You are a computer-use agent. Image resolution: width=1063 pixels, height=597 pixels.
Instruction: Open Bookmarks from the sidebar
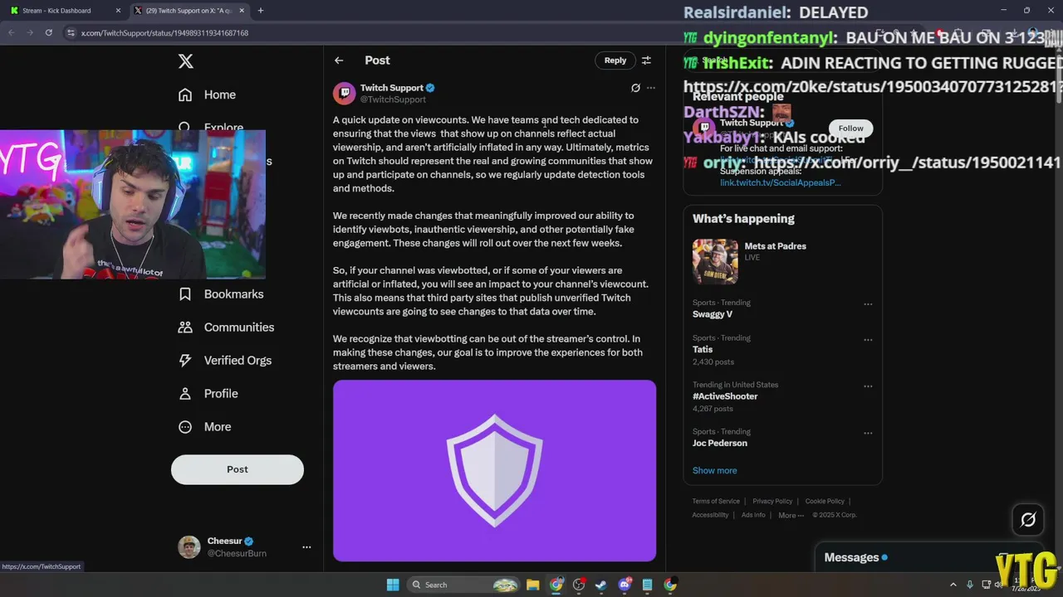221,294
